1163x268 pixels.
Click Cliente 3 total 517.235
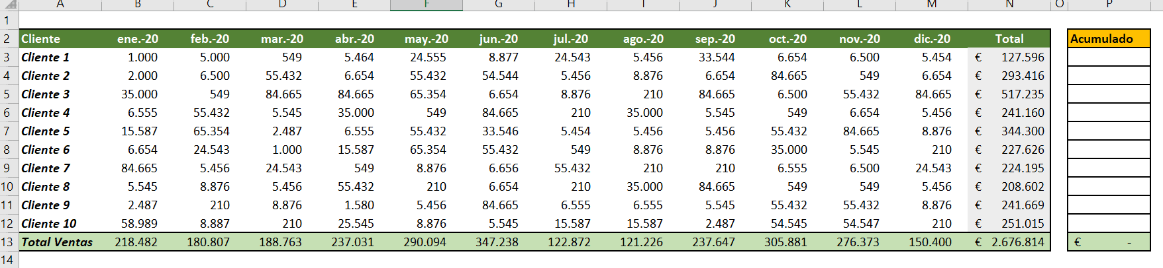point(1009,94)
